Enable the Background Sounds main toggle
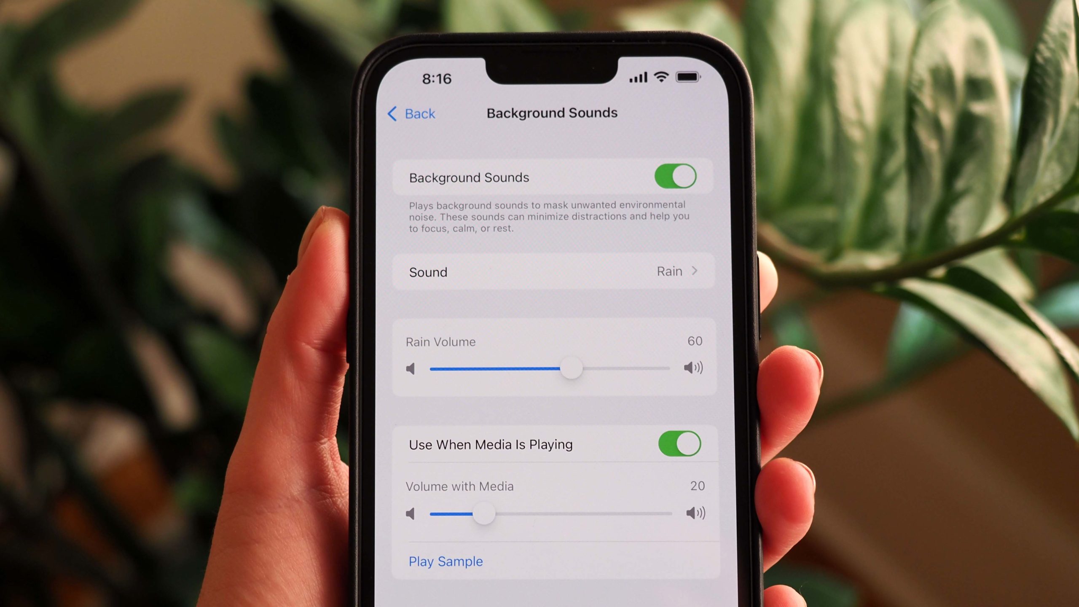Image resolution: width=1079 pixels, height=607 pixels. (674, 176)
